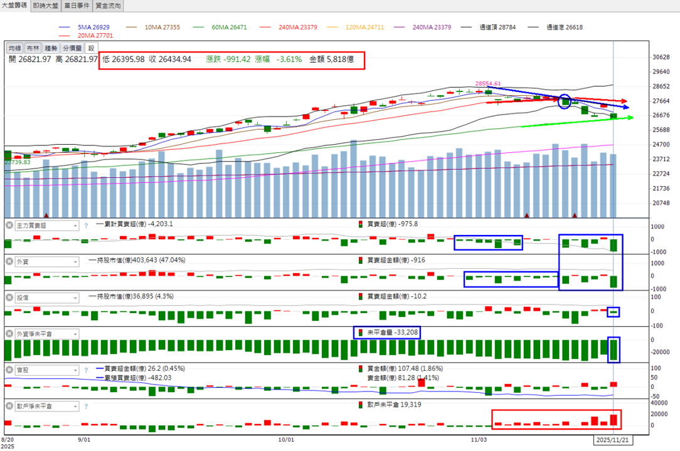Click the 9/01 date axis label
The image size is (680, 451).
pyautogui.click(x=84, y=440)
